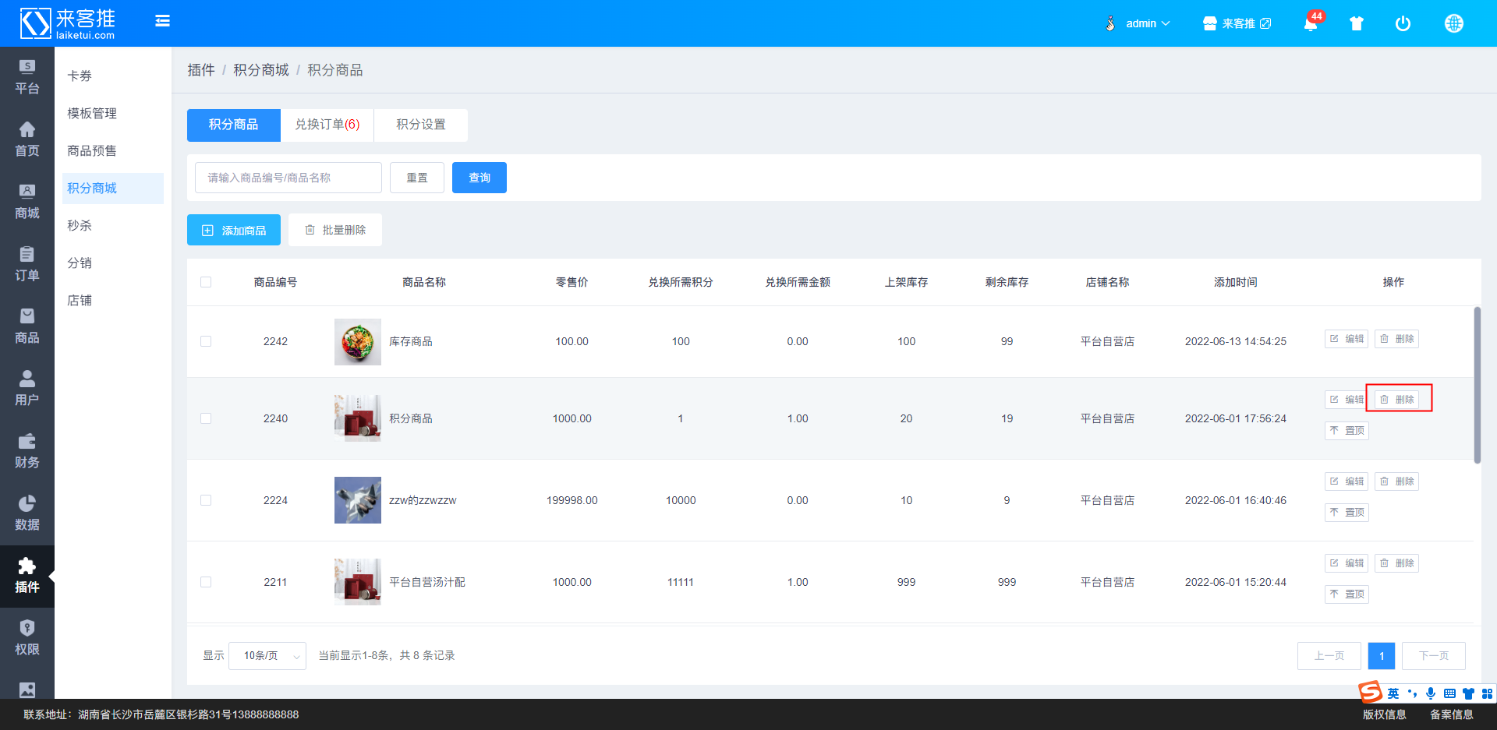Click breadcrumb link 积分商城
1497x730 pixels.
point(261,70)
